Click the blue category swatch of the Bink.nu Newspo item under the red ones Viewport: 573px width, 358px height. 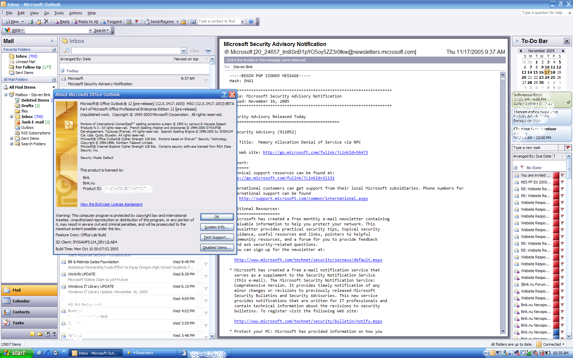point(556,332)
